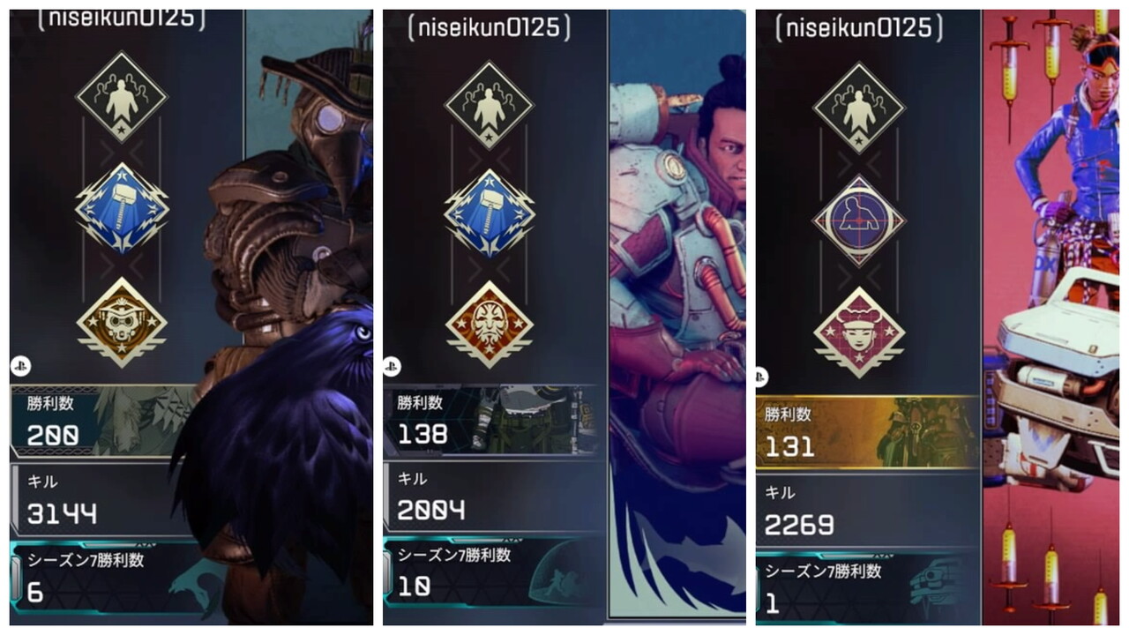1129x635 pixels.
Task: Click the gold 勝利数 131 tracker
Action: 868,432
